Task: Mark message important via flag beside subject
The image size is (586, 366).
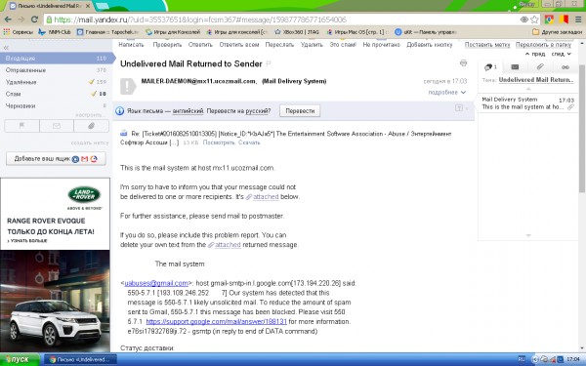Action: pos(268,63)
